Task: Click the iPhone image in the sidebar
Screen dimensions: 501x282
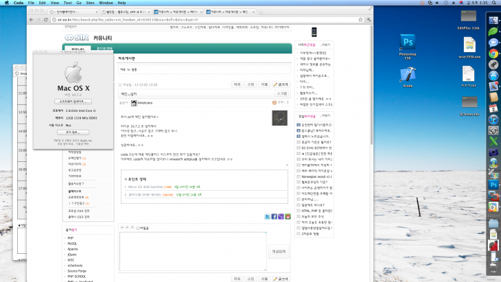Action: point(314,32)
